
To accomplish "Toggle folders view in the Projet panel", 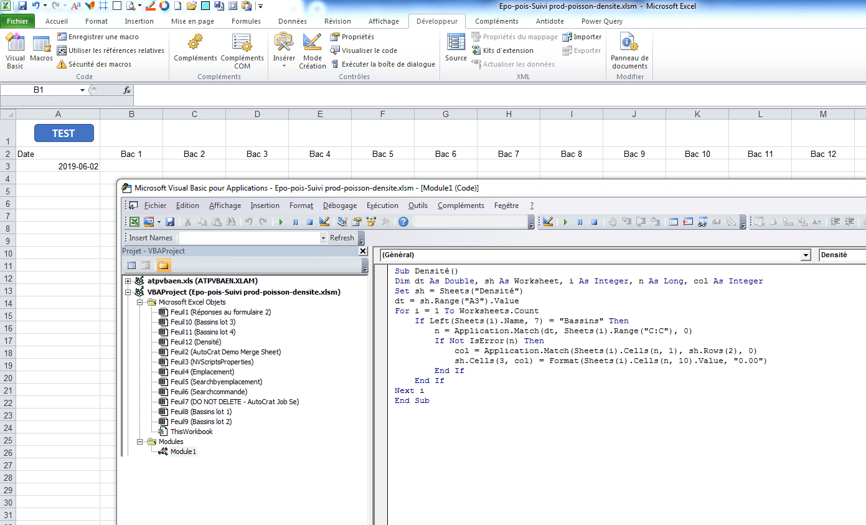I will [163, 265].
